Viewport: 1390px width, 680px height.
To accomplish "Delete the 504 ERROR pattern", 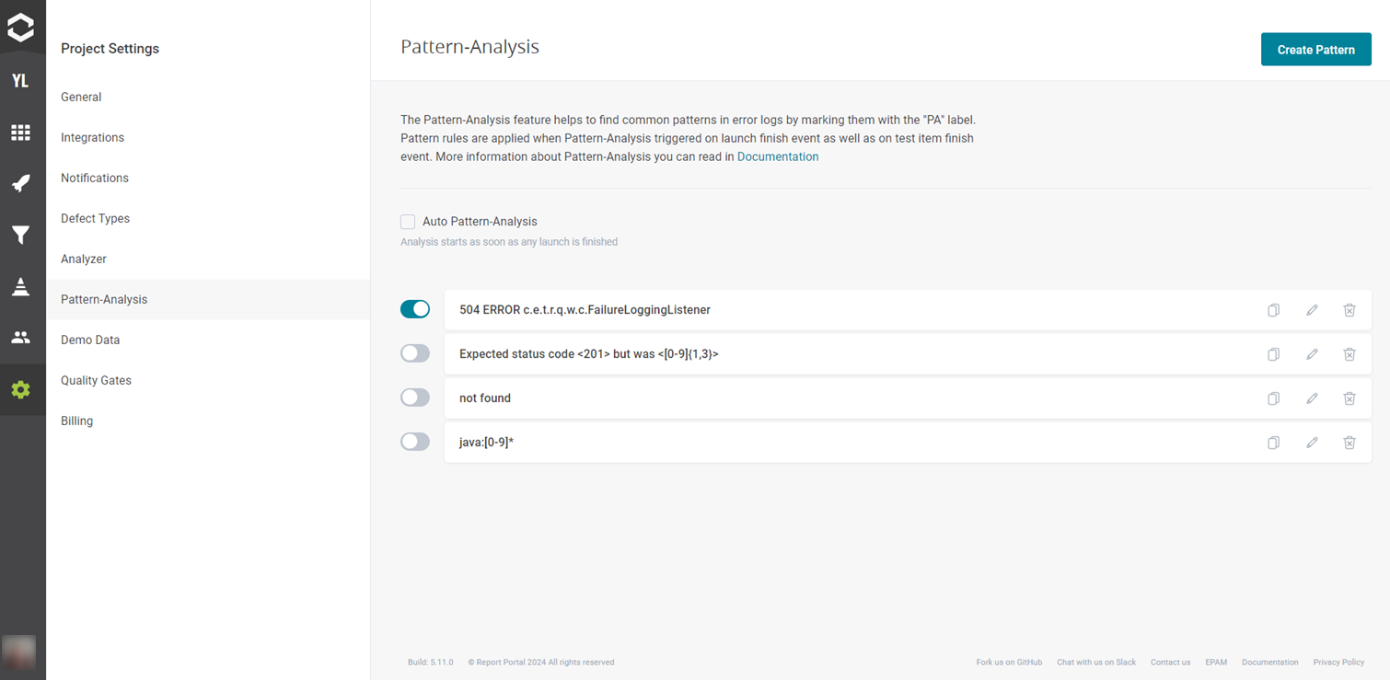I will 1349,310.
